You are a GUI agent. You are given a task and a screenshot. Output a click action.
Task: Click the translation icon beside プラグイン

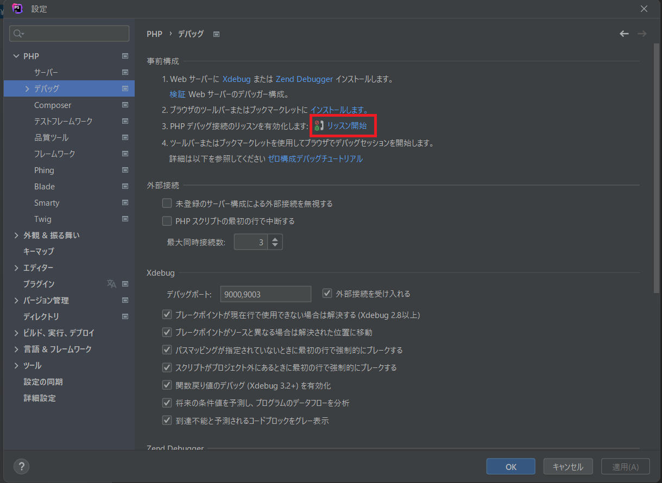tap(111, 284)
